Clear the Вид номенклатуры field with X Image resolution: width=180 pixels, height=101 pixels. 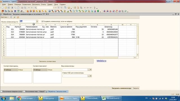91,70
